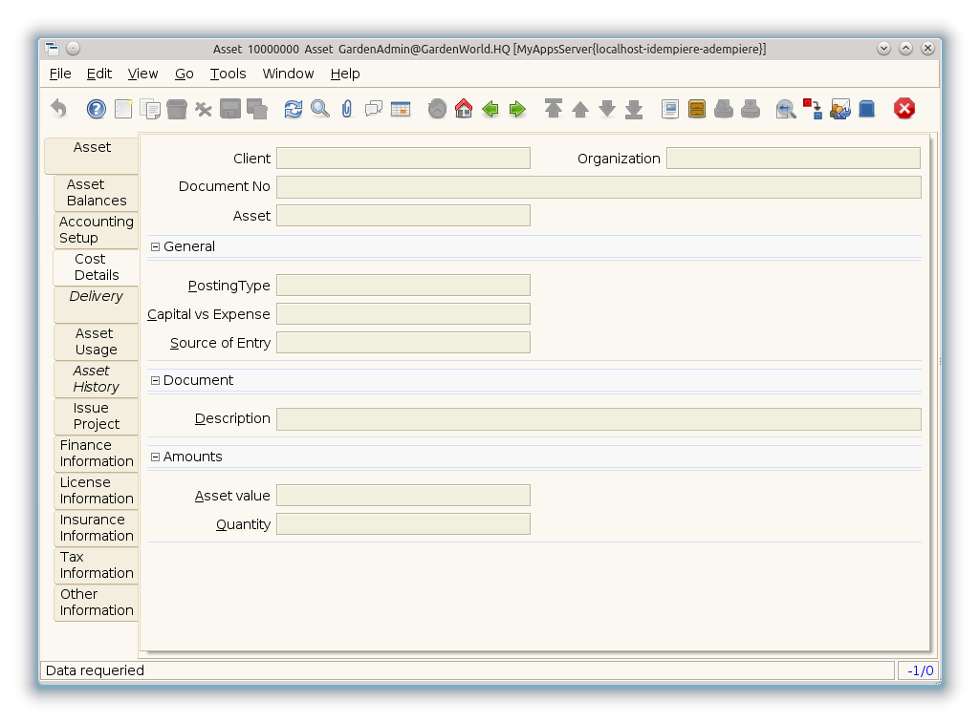Click the Undo changes arrow icon
Viewport: 980px width, 723px height.
click(x=59, y=109)
